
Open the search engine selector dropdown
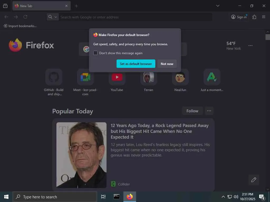click(x=53, y=17)
